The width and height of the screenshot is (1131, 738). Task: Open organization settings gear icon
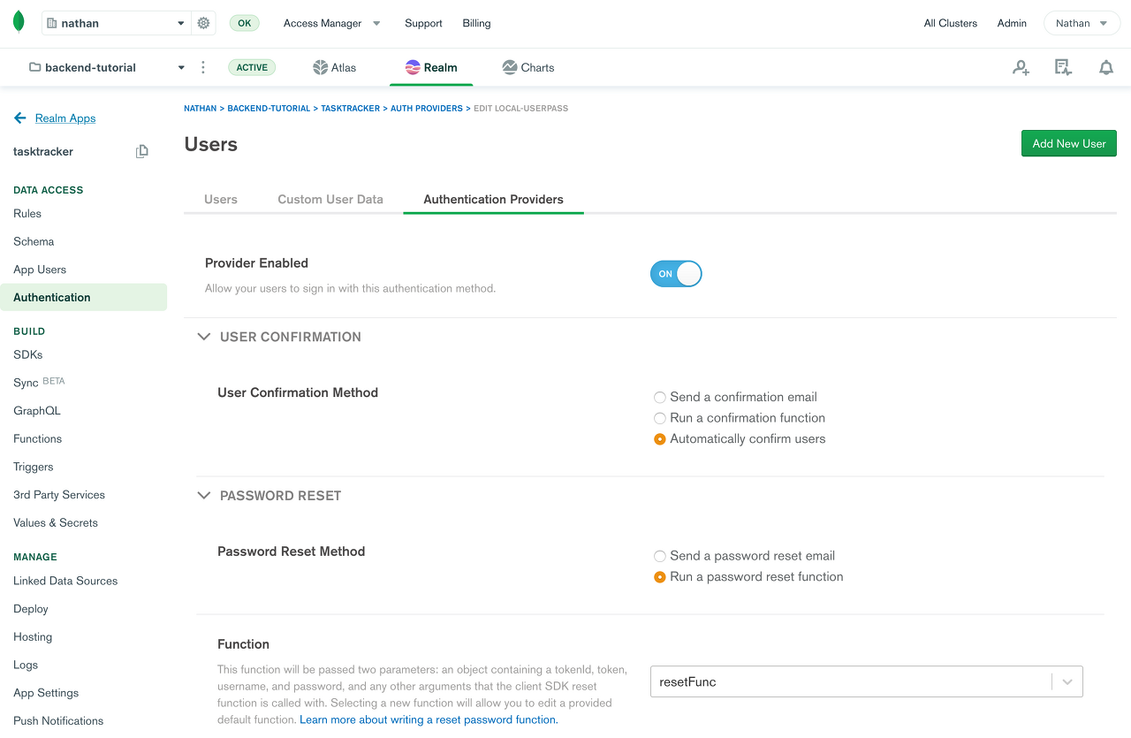203,23
